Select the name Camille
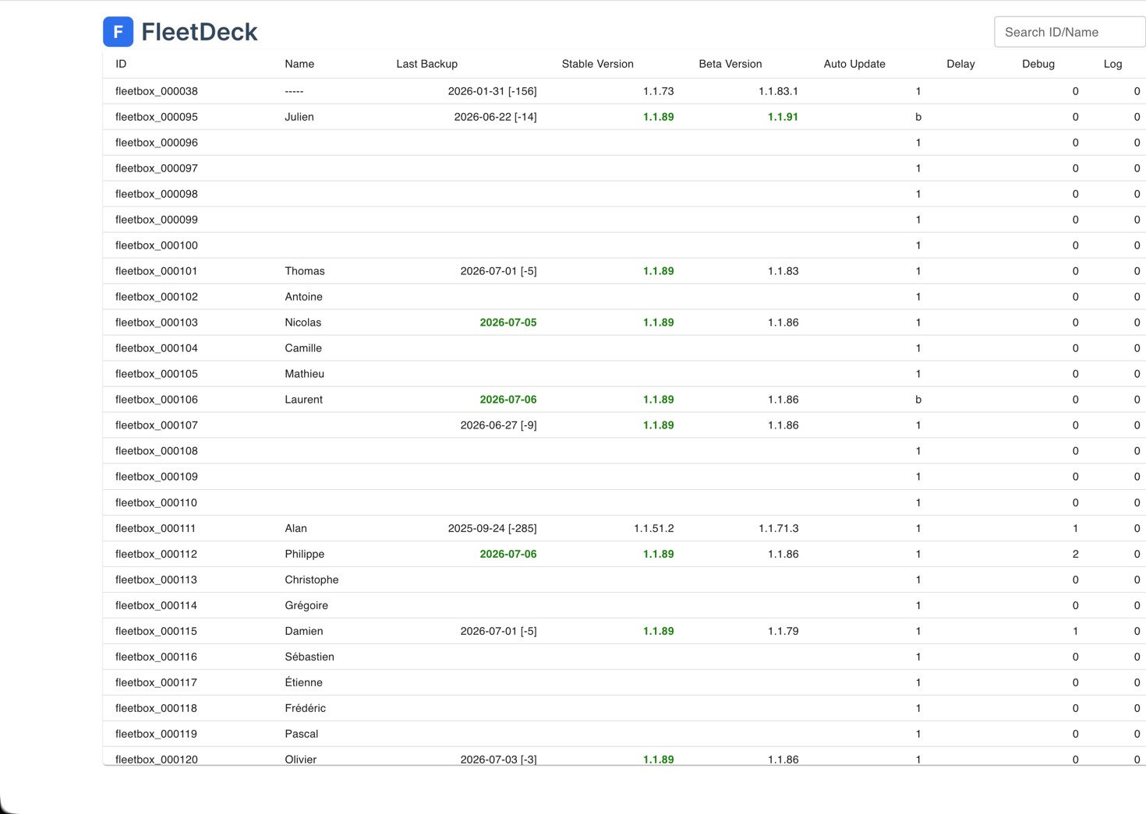The height and width of the screenshot is (814, 1146). coord(303,348)
